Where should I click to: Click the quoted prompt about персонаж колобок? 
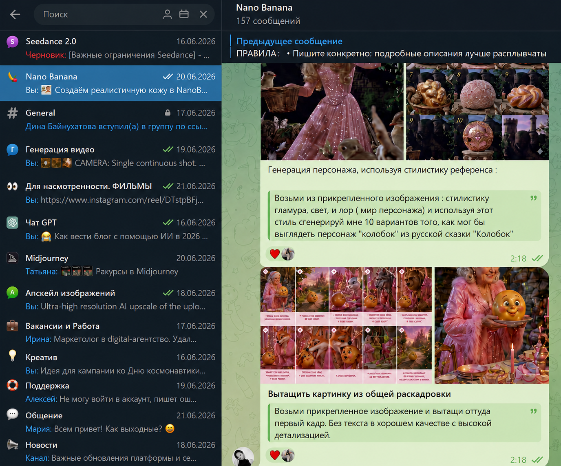[404, 216]
